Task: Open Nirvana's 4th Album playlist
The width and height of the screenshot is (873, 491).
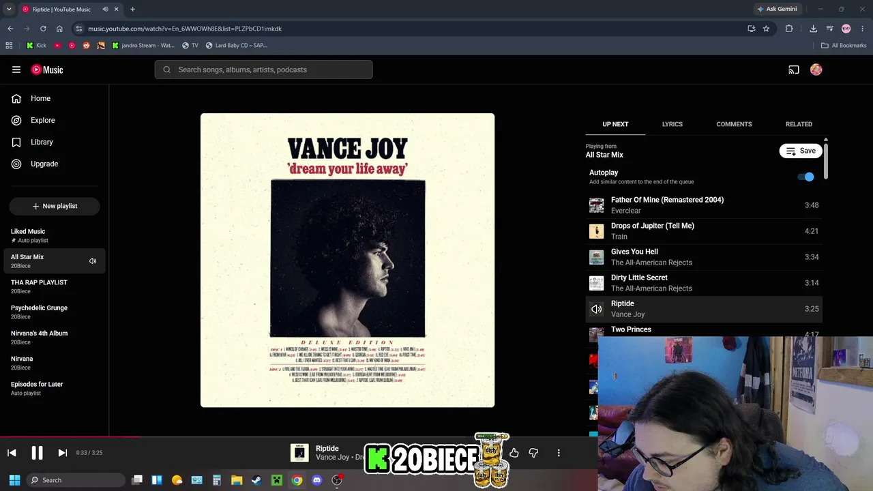Action: pos(55,338)
